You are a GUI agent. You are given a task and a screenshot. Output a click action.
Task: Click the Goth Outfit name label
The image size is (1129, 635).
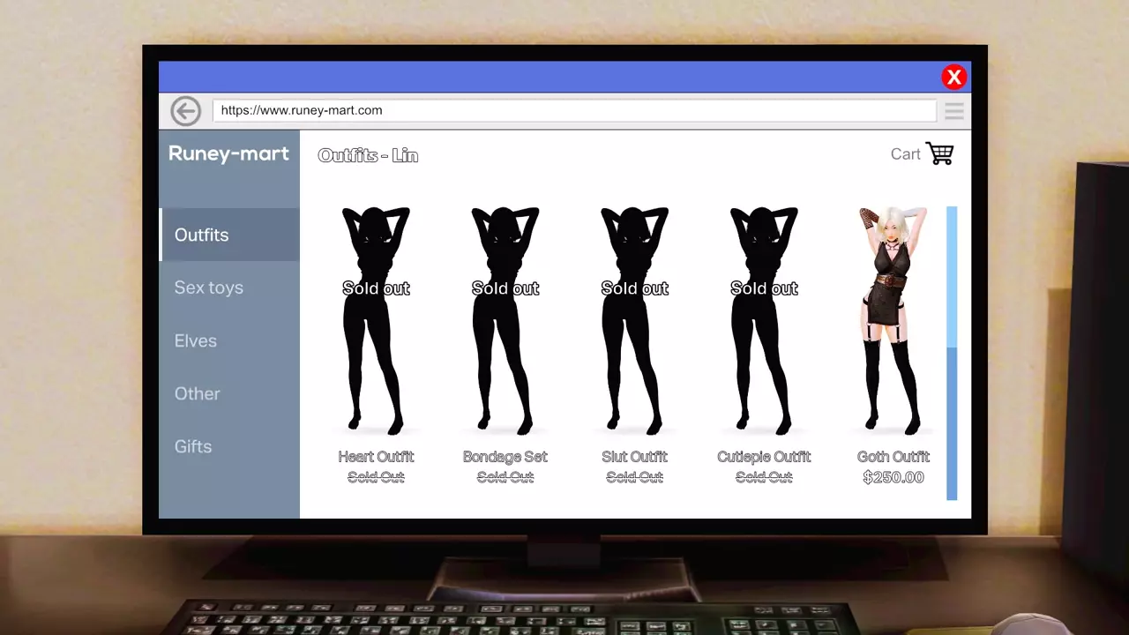coord(893,457)
